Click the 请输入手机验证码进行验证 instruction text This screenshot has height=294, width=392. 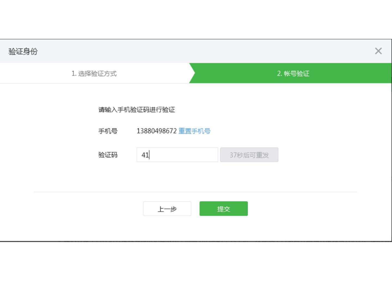(x=137, y=110)
